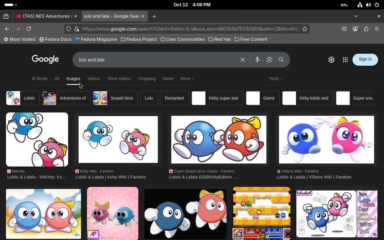
Task: Open the User Communities bookmarks folder
Action: 183,39
